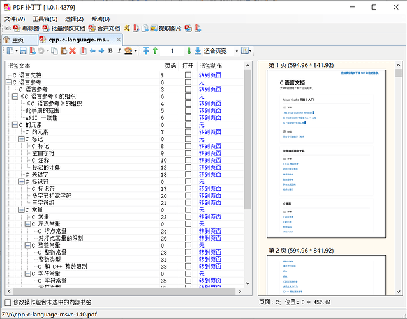Click 转到页面 link for 对浮点常量的限制
The height and width of the screenshot is (319, 407).
[x=210, y=238]
